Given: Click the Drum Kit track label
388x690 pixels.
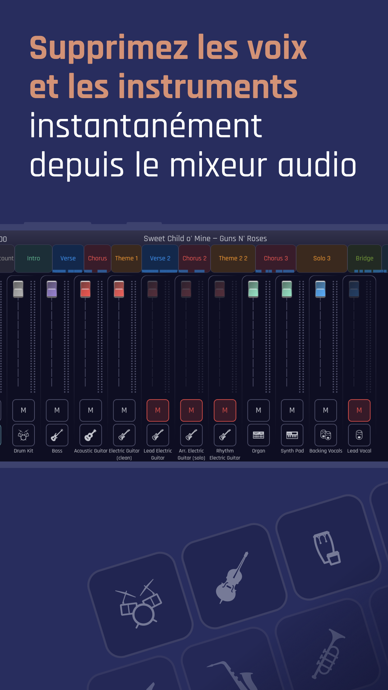Looking at the screenshot, I should point(23,451).
